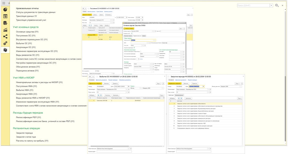Click the books sidebar icon
Image resolution: width=288 pixels, height=154 pixels.
click(x=5, y=50)
